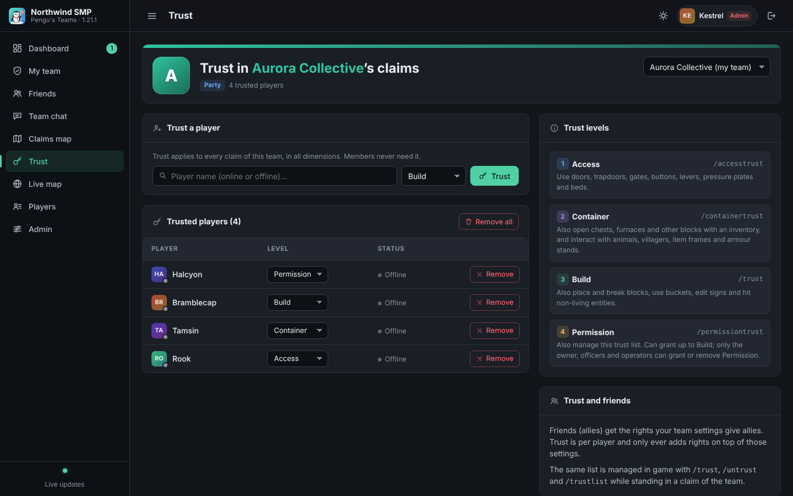Remove Rook from trusted players
Viewport: 793px width, 496px height.
pyautogui.click(x=495, y=359)
